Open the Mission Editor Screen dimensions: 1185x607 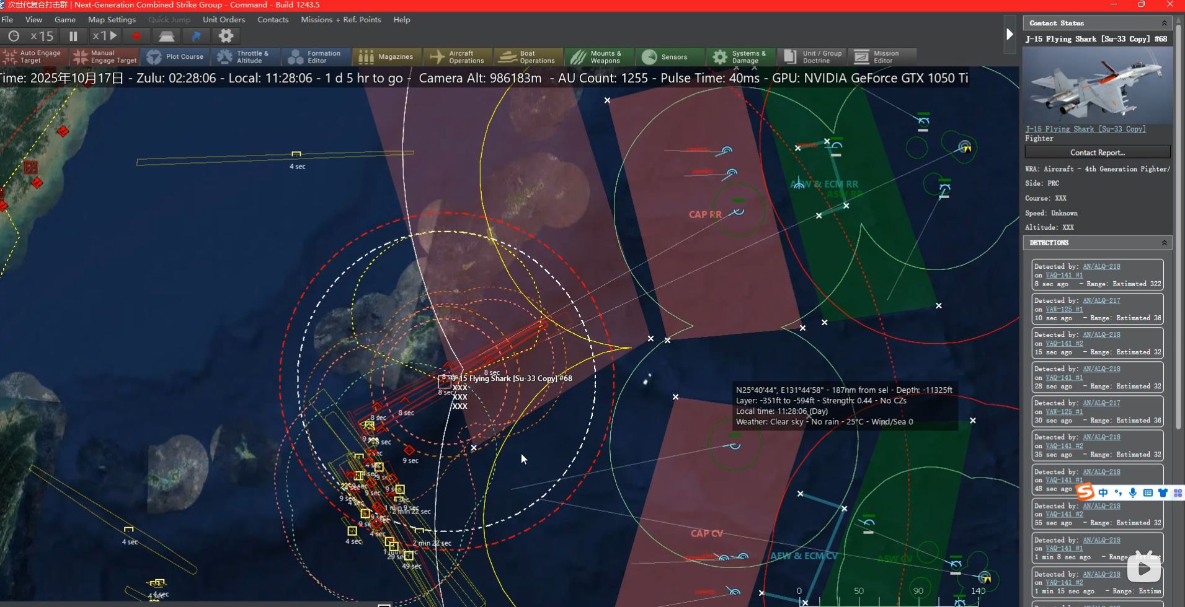(x=882, y=57)
